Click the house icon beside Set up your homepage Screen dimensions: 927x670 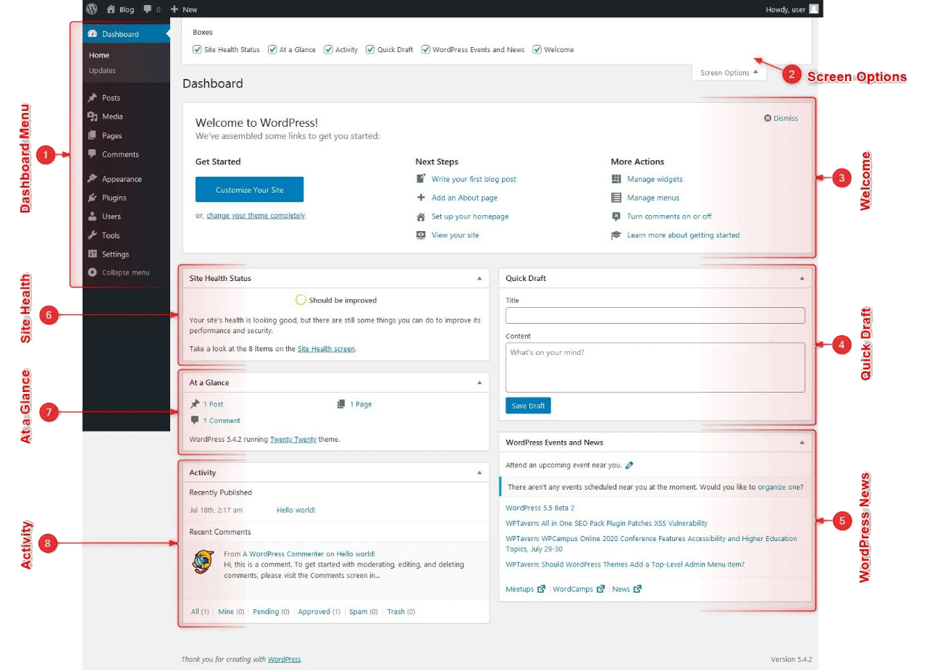(421, 217)
